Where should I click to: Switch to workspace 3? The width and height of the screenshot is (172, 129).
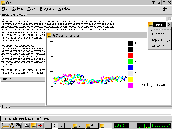(61, 125)
